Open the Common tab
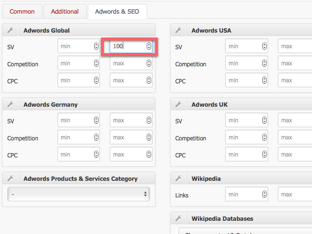Image resolution: width=312 pixels, height=234 pixels. click(22, 12)
